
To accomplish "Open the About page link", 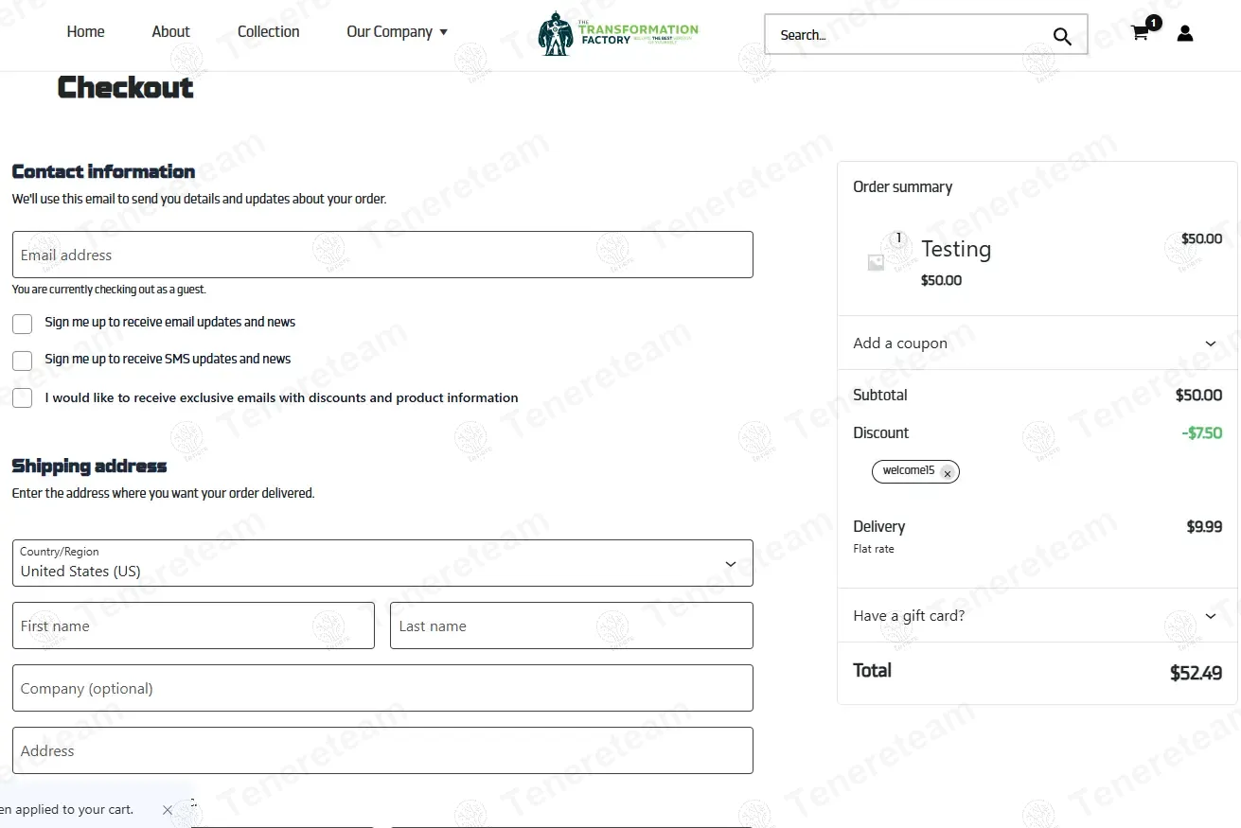I will click(170, 32).
